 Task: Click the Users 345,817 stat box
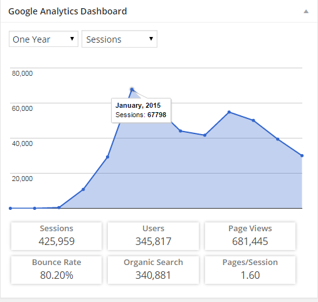pos(153,236)
